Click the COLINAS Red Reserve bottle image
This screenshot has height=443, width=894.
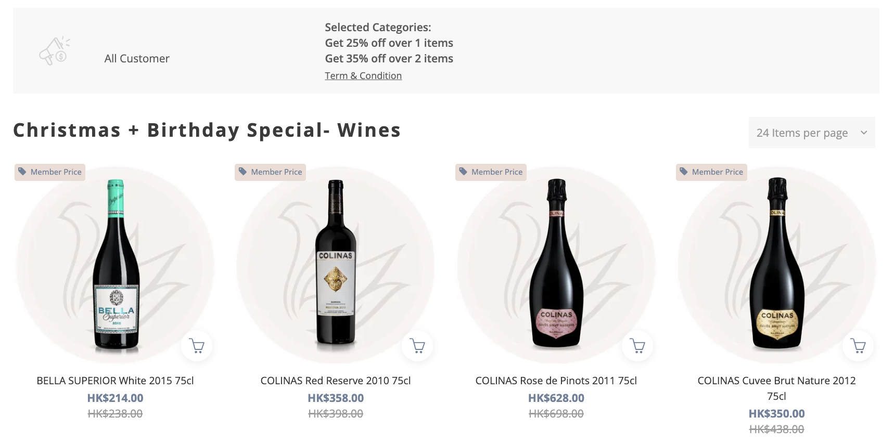336,265
